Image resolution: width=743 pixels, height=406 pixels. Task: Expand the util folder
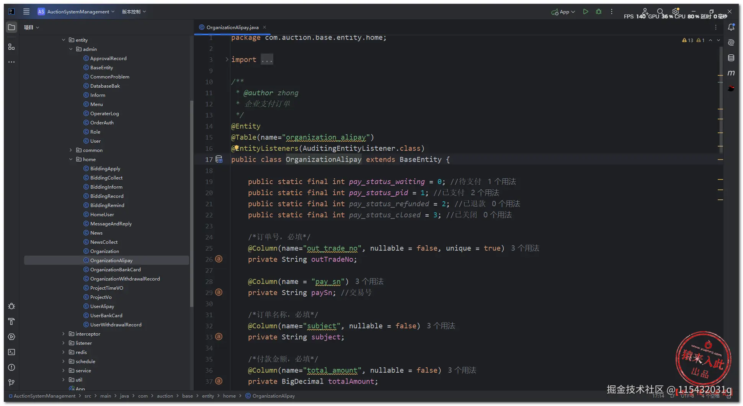coord(64,380)
